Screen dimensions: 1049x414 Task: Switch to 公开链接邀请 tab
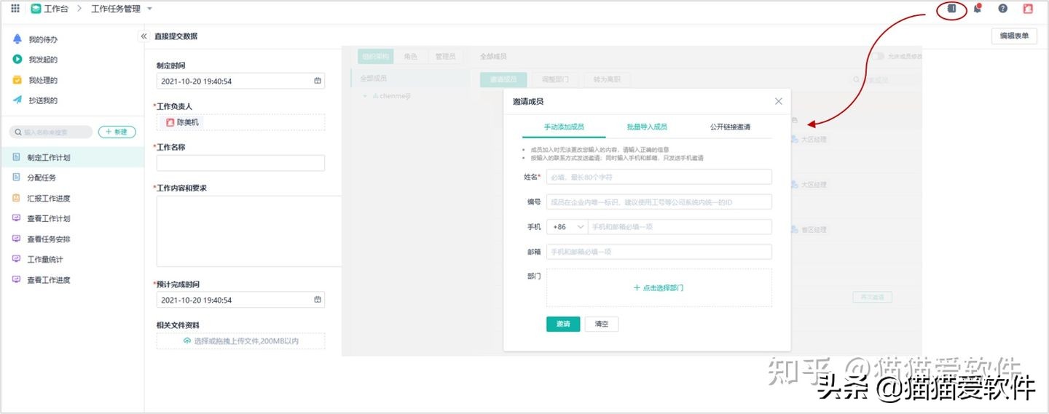pos(730,127)
